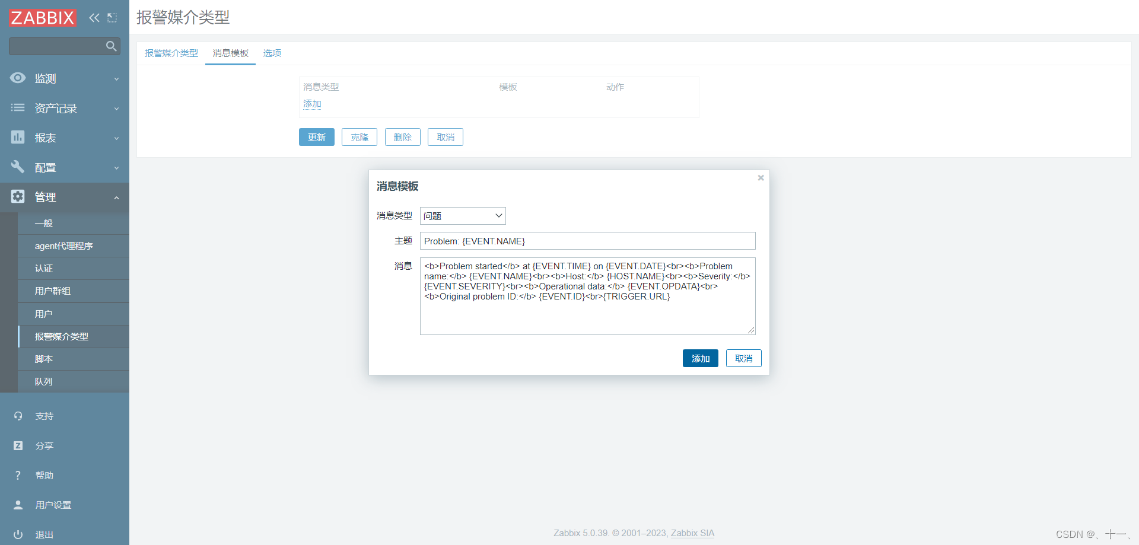
Task: Click 取消 button beside 删除
Action: pyautogui.click(x=446, y=137)
